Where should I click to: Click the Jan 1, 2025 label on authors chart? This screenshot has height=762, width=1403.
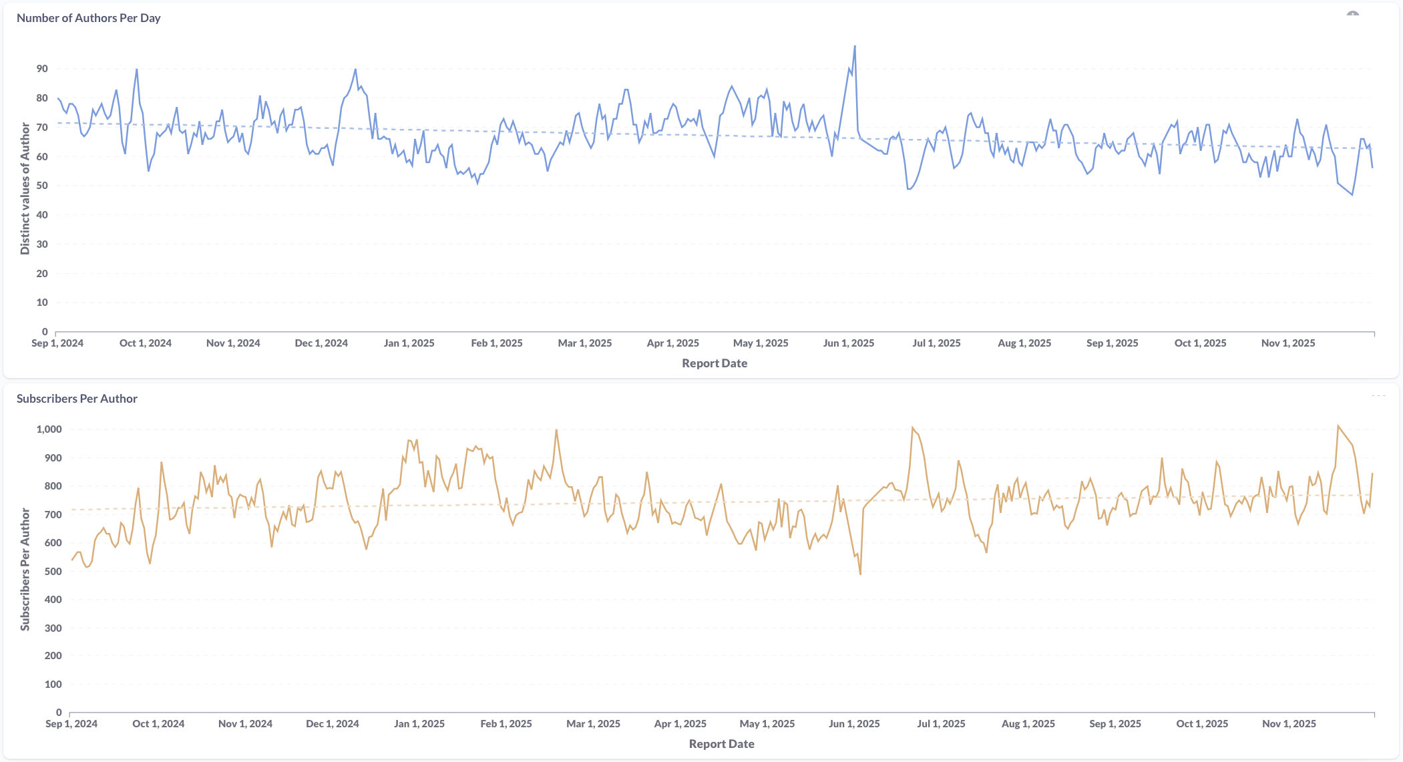pos(409,343)
